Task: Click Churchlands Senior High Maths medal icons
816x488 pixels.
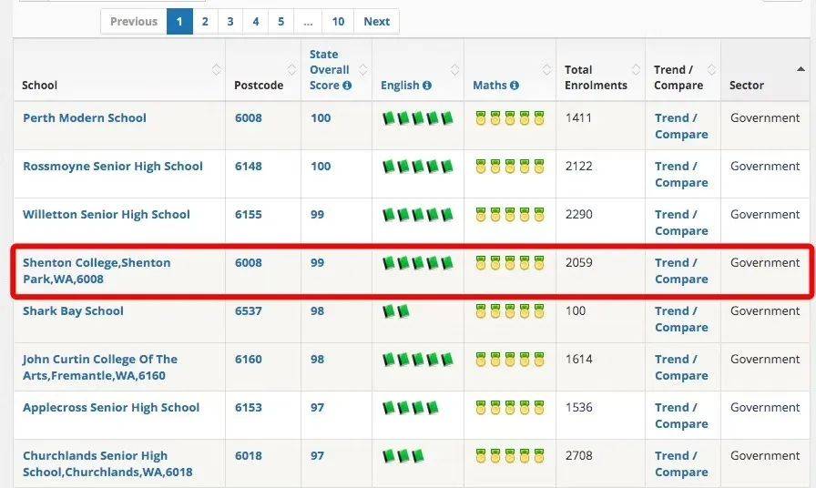Action: tap(510, 456)
